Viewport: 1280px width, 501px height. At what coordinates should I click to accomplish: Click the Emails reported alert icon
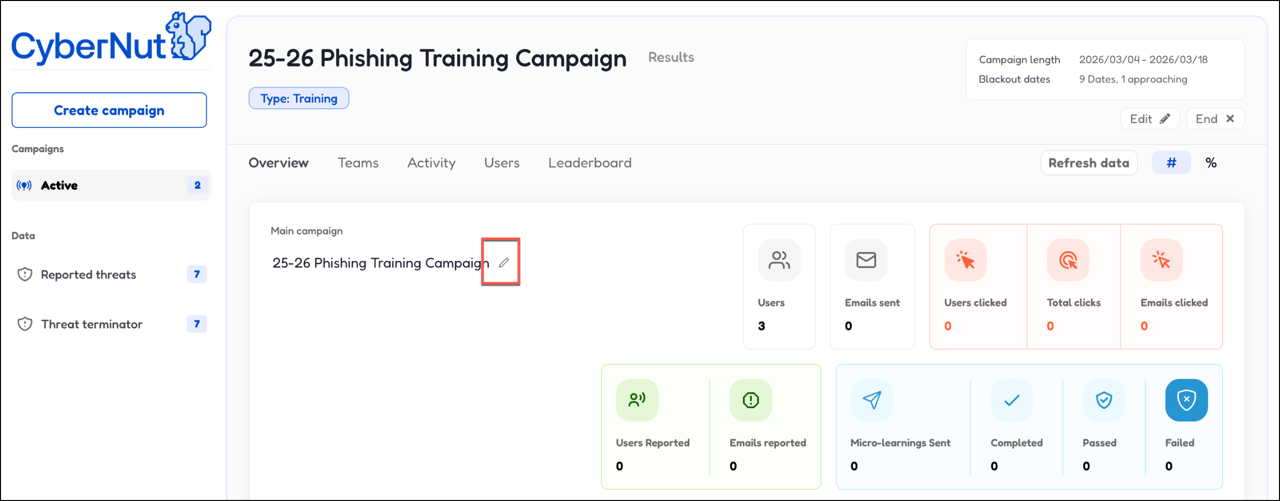pyautogui.click(x=750, y=400)
